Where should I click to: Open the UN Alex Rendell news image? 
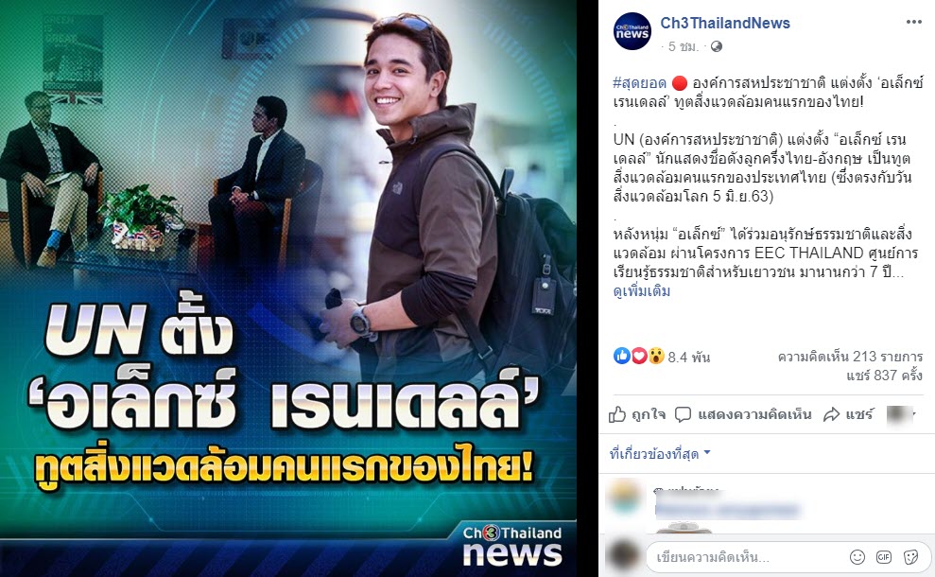point(288,288)
